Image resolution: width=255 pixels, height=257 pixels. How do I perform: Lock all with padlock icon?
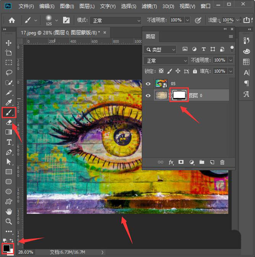pyautogui.click(x=195, y=71)
